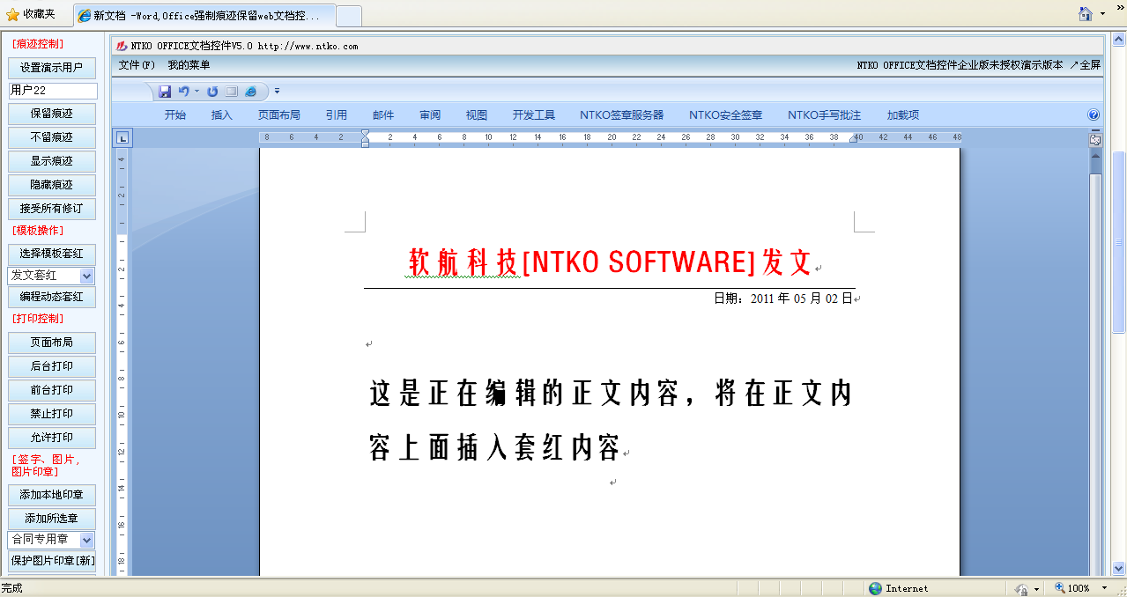Click the 允许打印 button

click(52, 438)
